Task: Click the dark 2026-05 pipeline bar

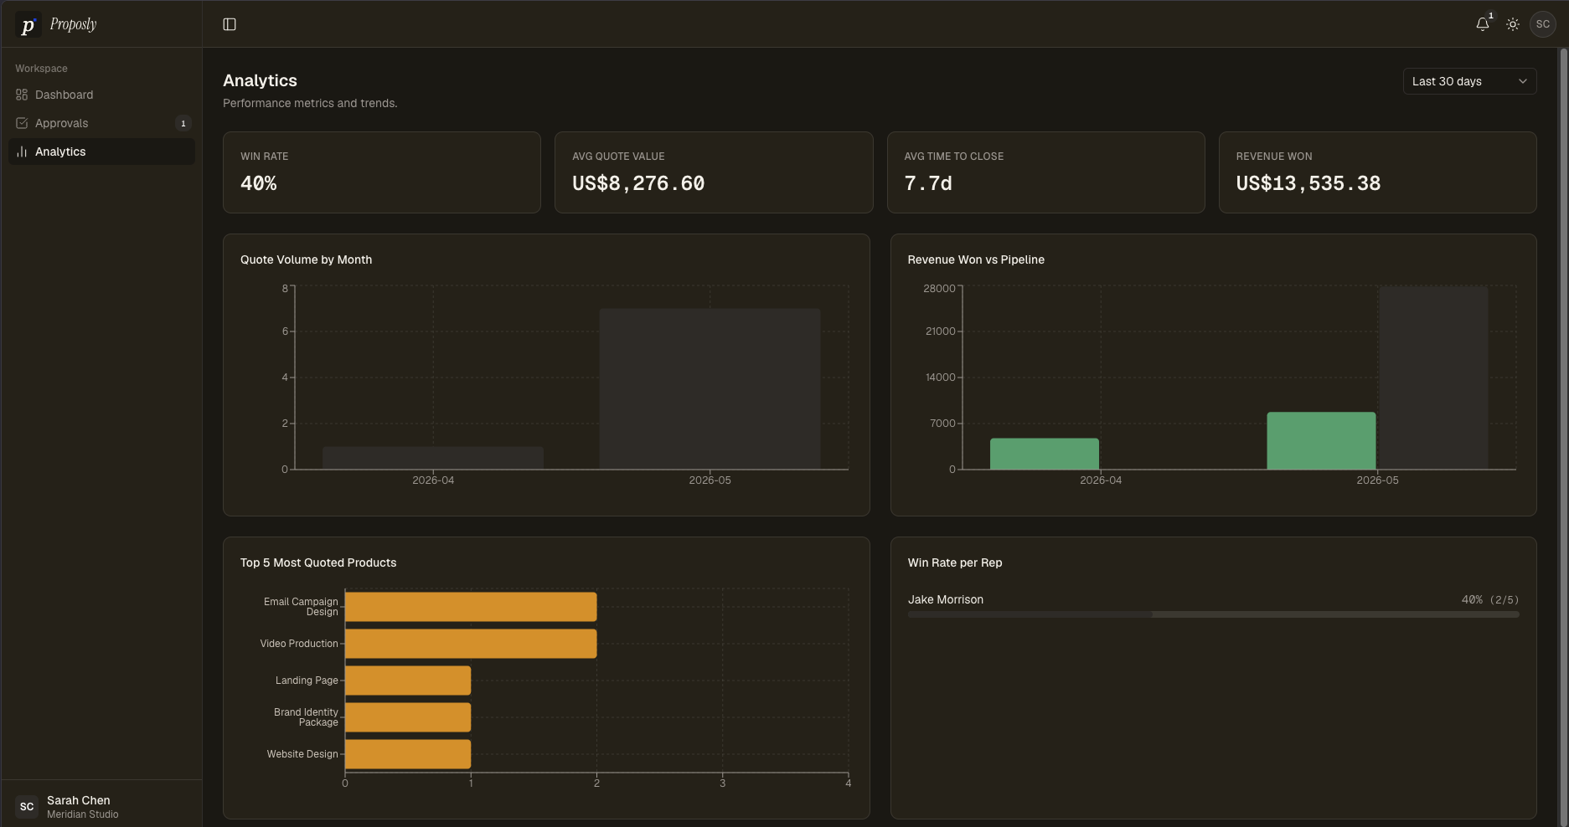Action: [x=1433, y=378]
